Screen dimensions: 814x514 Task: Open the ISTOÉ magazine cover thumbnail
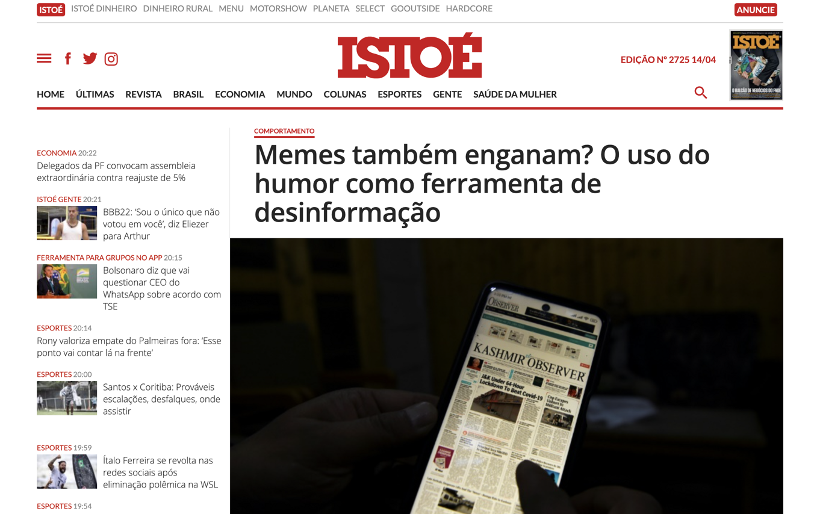(x=756, y=65)
